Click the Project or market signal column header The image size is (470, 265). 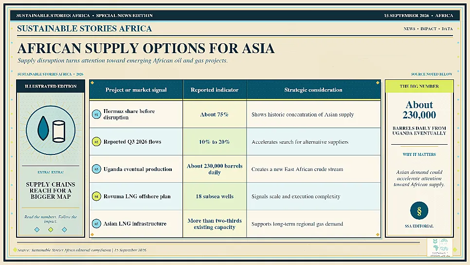[136, 90]
